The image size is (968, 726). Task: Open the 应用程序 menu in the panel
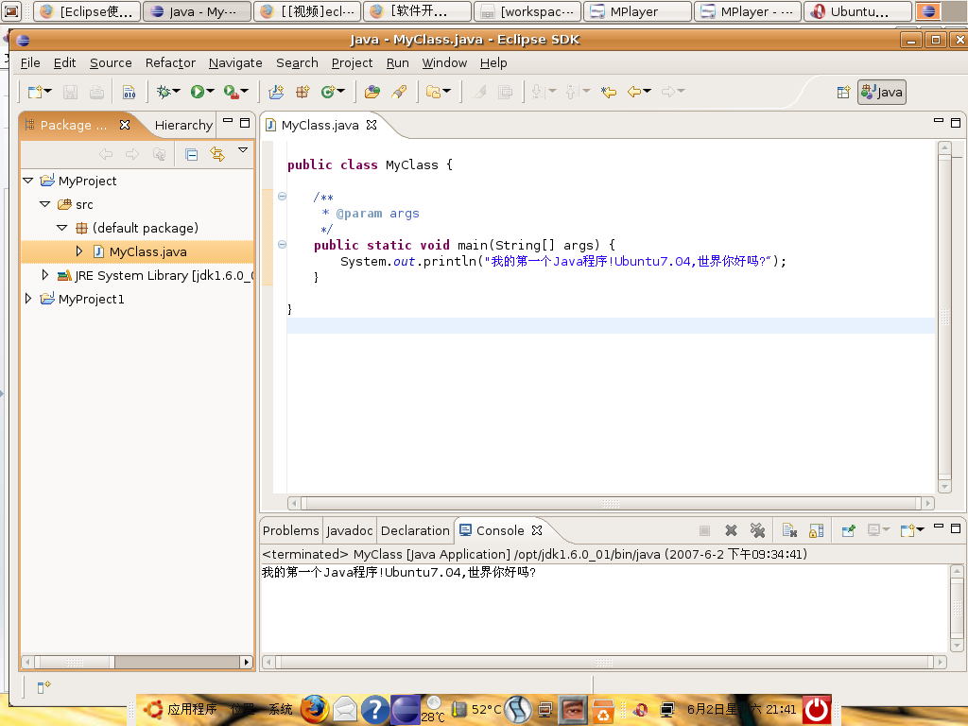[192, 709]
